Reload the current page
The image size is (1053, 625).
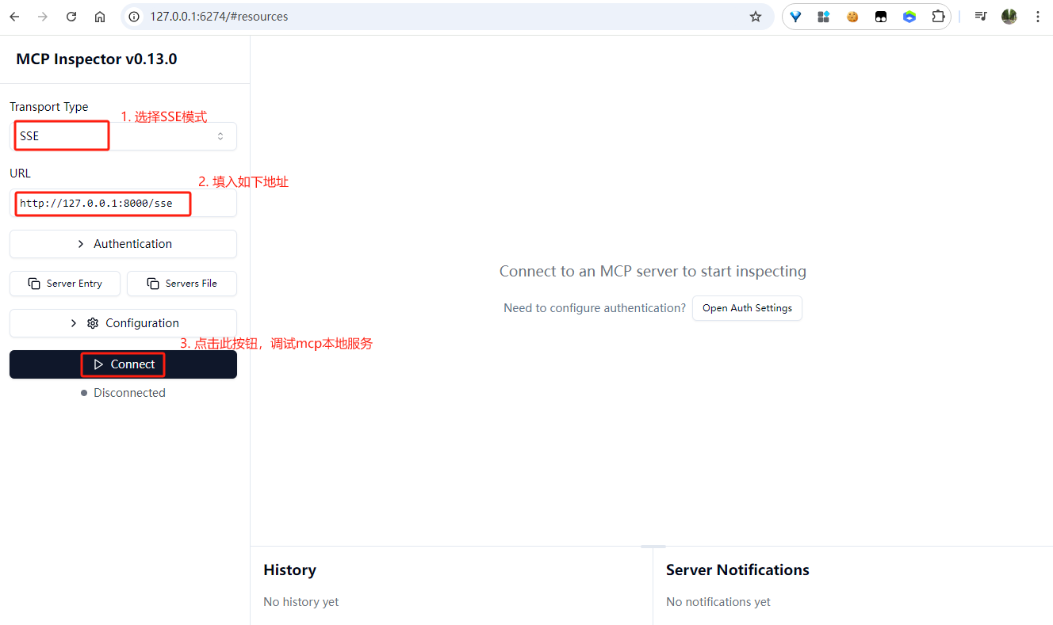pyautogui.click(x=71, y=17)
